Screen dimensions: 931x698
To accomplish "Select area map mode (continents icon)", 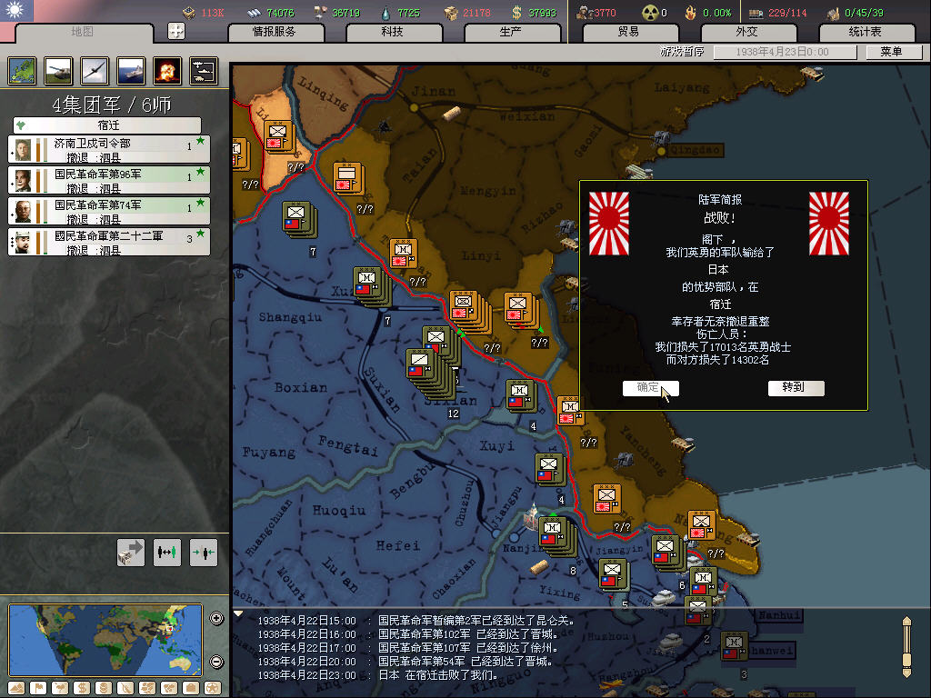I will point(168,689).
